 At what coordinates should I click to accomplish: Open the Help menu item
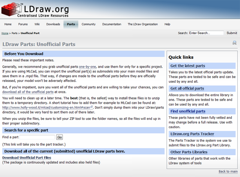tap(167, 24)
